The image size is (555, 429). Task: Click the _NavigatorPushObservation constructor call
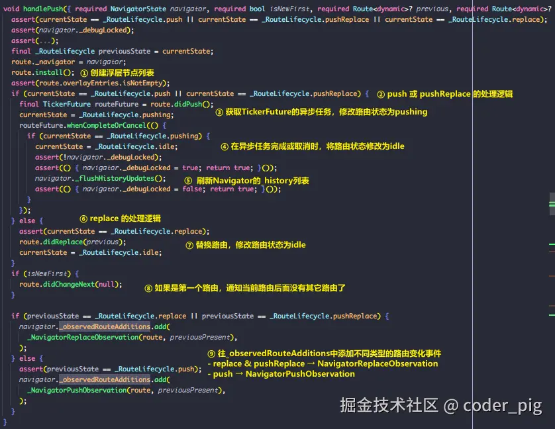pos(126,390)
